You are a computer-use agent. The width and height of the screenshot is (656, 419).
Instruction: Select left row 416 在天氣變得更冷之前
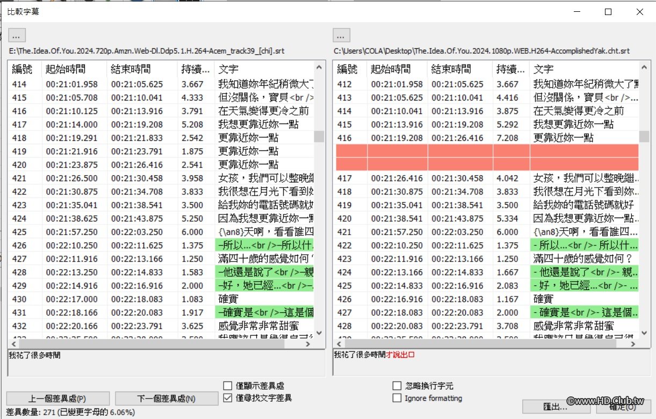tap(161, 111)
